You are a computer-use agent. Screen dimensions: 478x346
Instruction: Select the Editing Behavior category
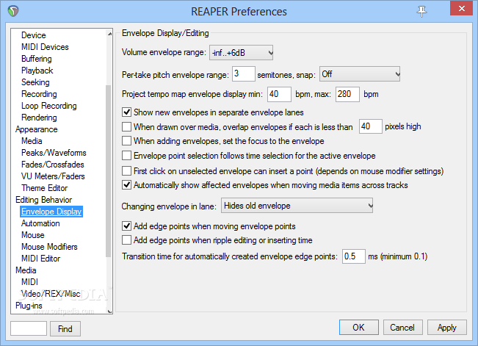43,200
